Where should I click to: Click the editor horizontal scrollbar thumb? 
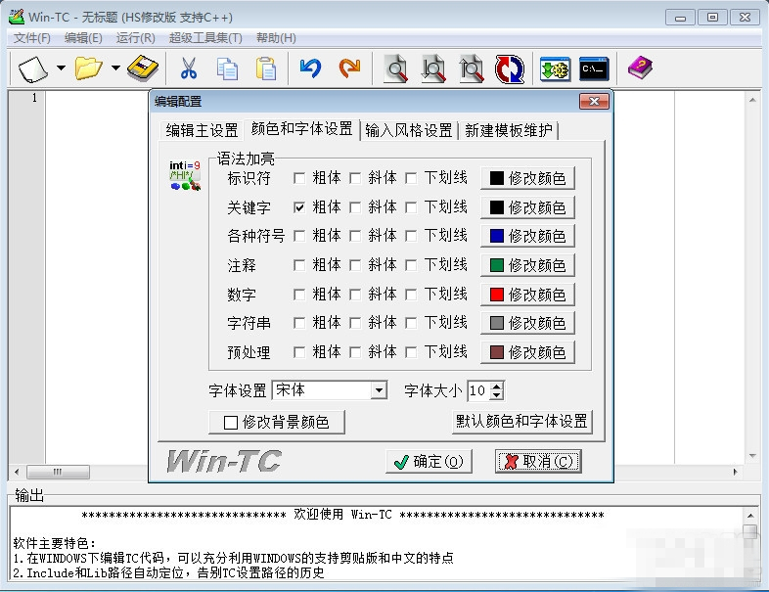pos(58,472)
